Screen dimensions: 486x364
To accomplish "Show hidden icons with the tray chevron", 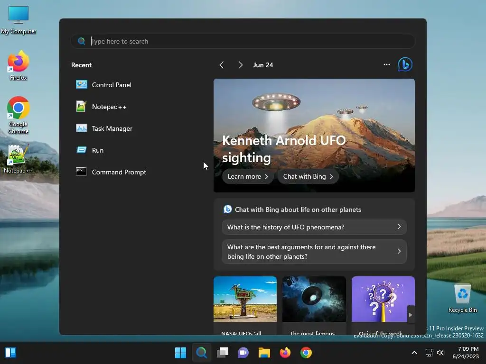I will point(414,353).
